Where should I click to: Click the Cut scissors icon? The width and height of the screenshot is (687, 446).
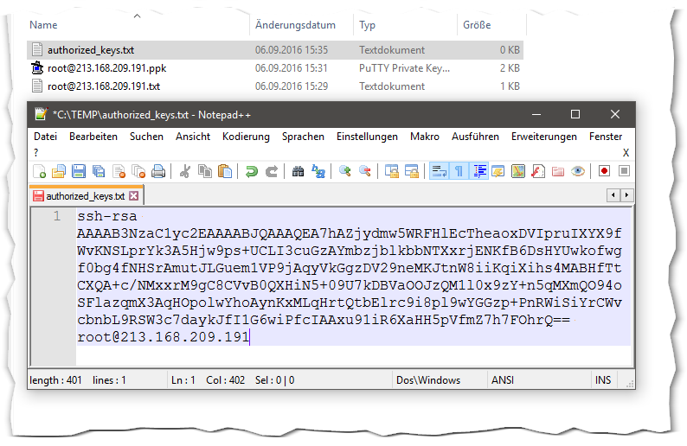pos(184,171)
